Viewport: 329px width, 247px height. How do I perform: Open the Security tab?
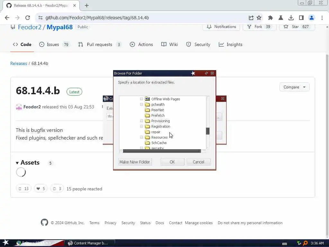tap(198, 44)
